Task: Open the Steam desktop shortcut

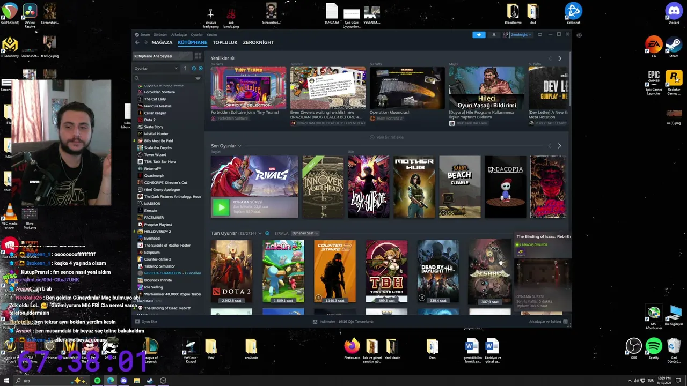Action: [674, 46]
